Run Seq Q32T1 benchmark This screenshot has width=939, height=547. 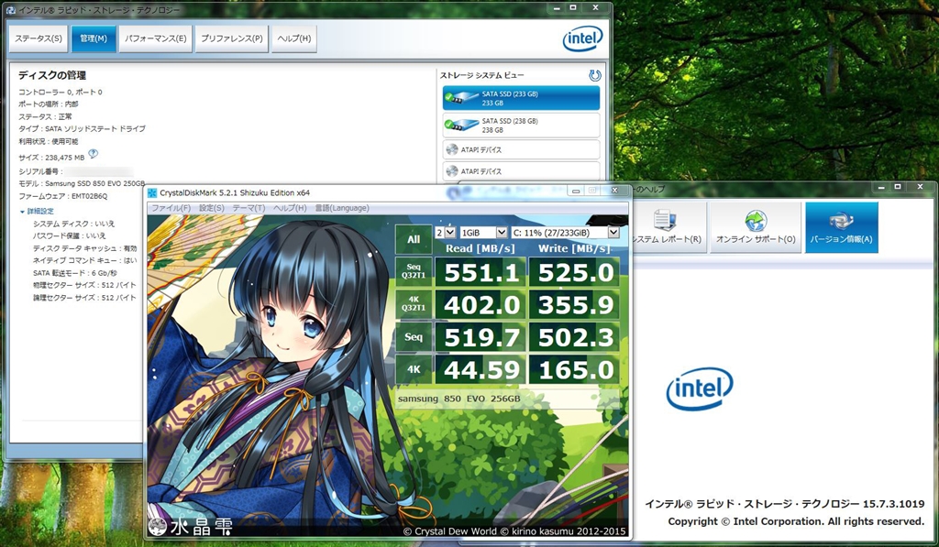414,272
